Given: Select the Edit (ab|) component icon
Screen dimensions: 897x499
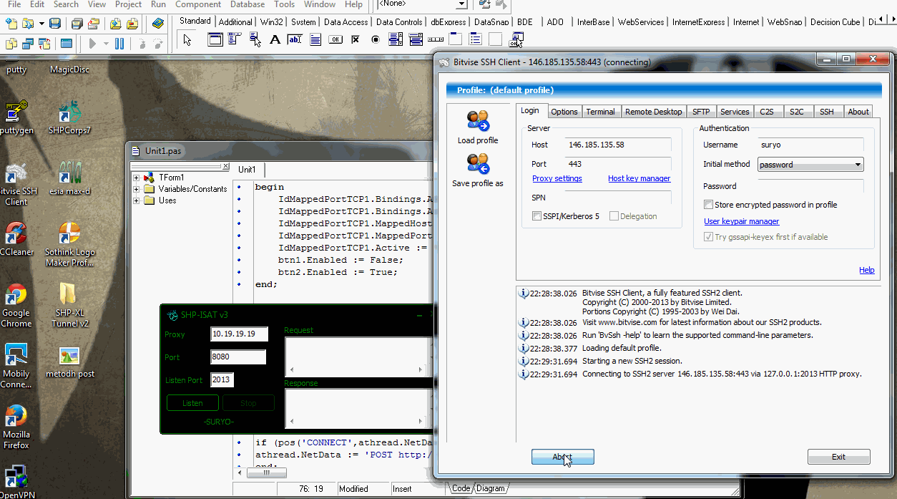Looking at the screenshot, I should (x=295, y=39).
